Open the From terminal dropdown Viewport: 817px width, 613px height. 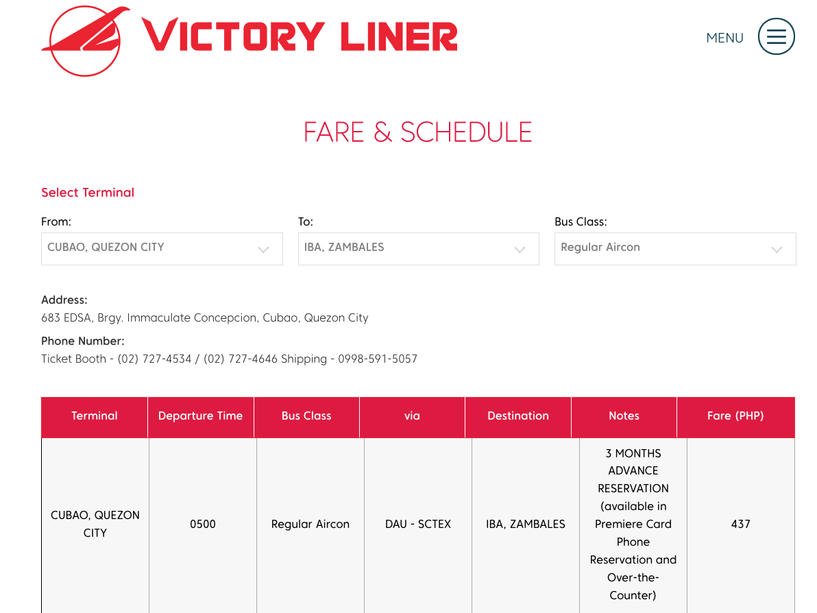point(162,249)
